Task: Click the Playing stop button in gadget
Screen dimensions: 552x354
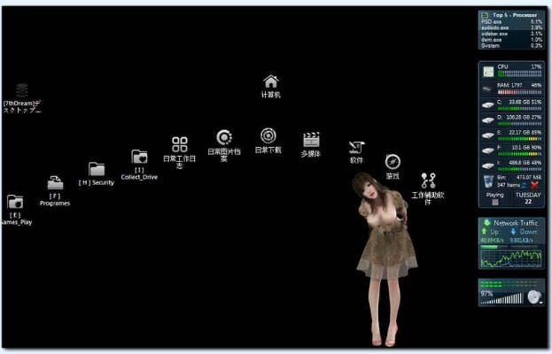Action: coord(494,203)
